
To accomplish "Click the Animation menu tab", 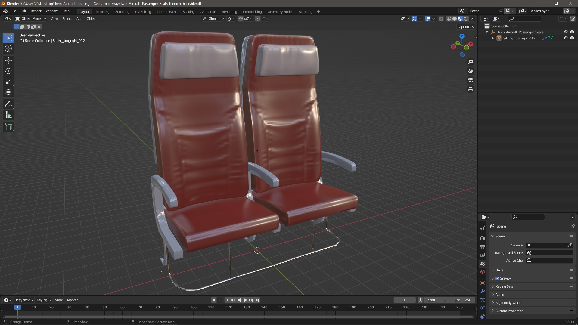I will click(208, 11).
